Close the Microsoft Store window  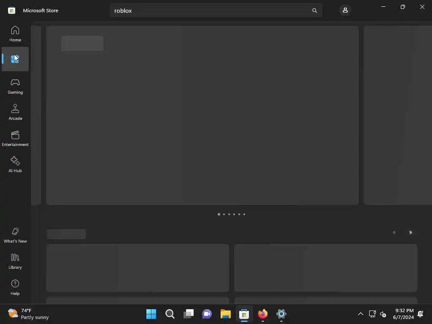pyautogui.click(x=422, y=7)
